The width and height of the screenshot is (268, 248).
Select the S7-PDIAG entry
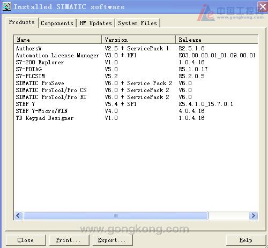[29, 69]
